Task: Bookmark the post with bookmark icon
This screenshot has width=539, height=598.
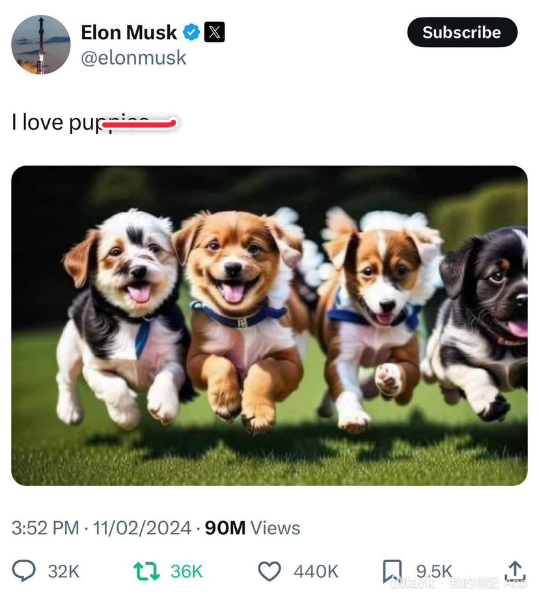Action: click(x=393, y=571)
